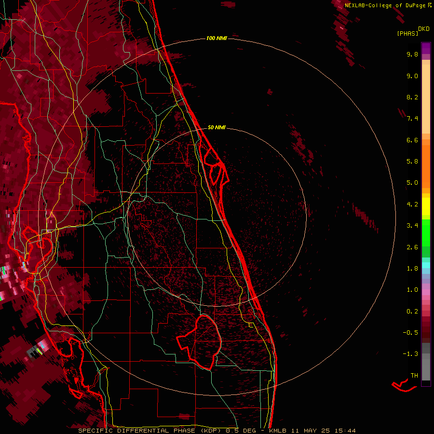Pick the green segment of the color bar
This screenshot has height=434, width=434.
coord(426,232)
